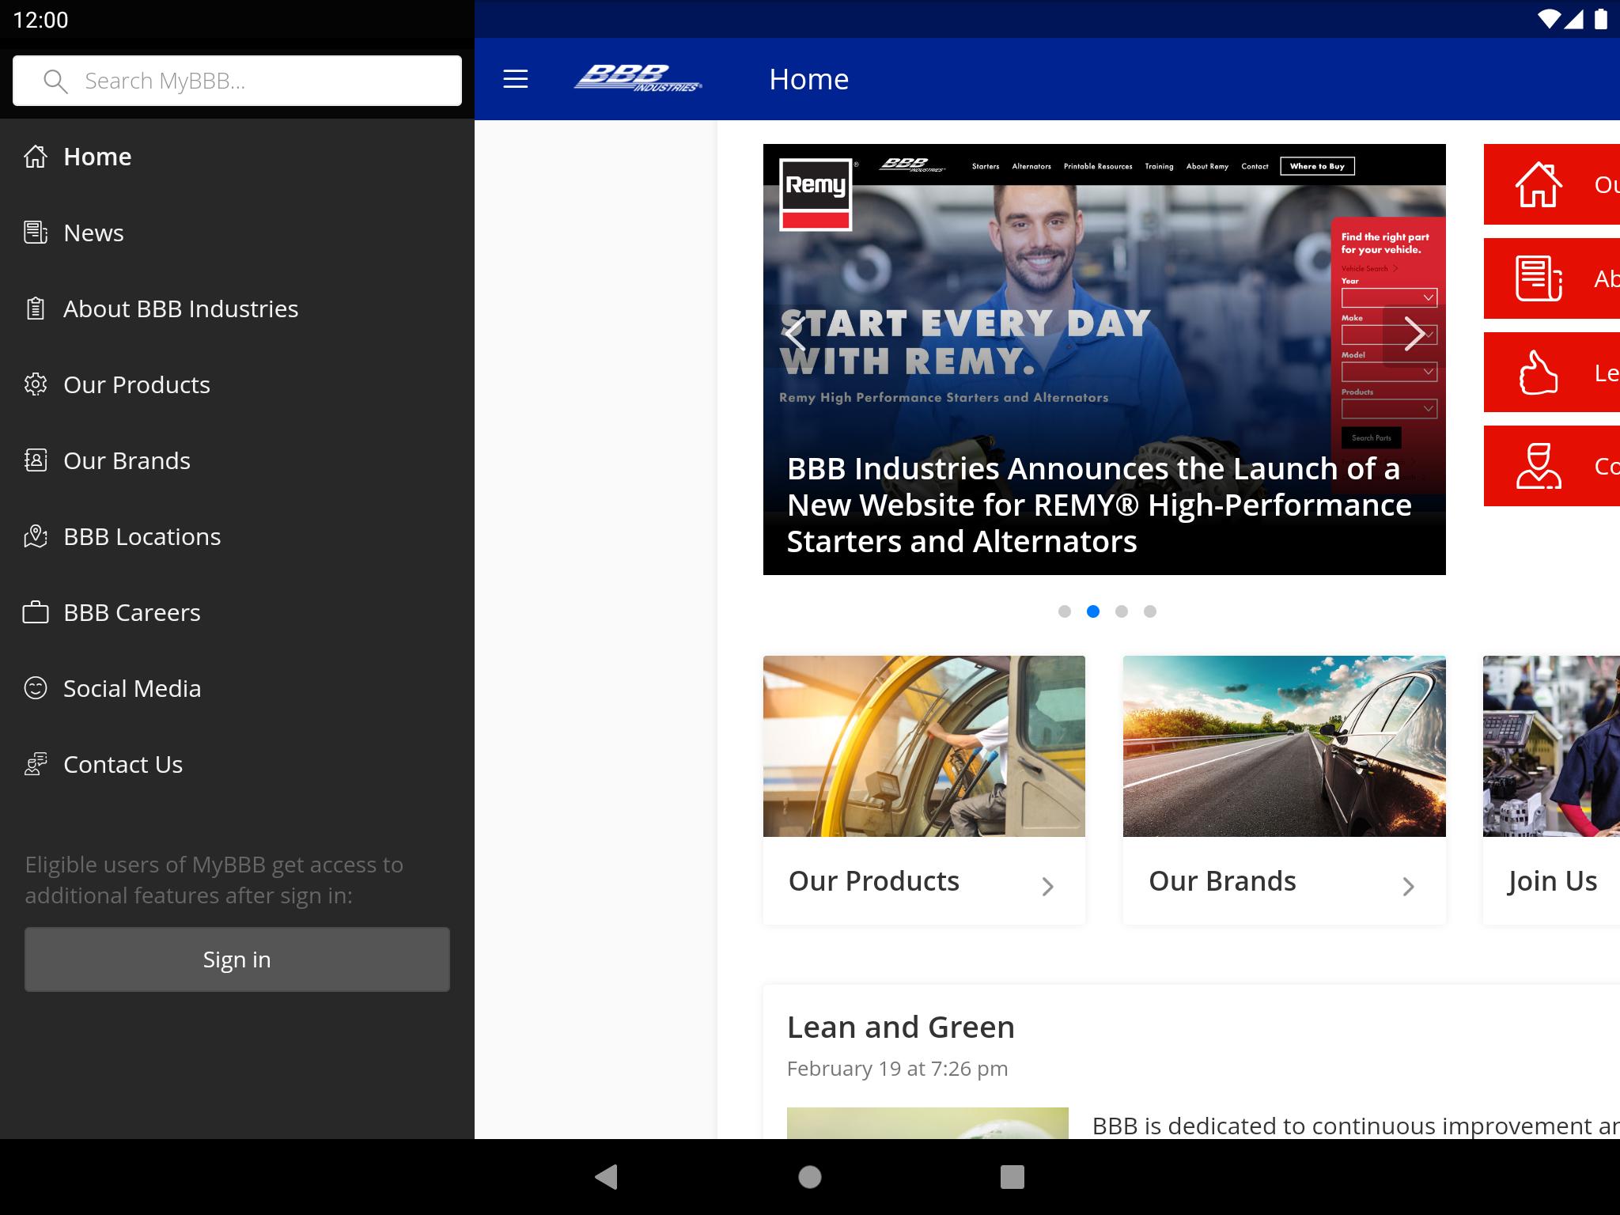
Task: Tap the red newspaper shortcut tile
Action: [x=1551, y=278]
